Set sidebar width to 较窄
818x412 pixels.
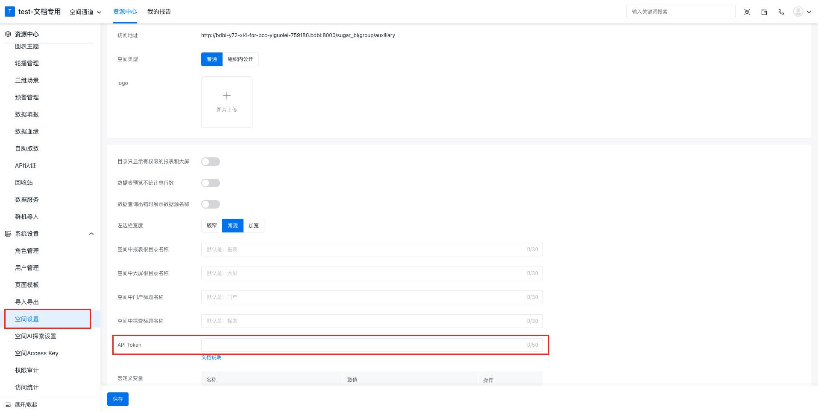tap(212, 226)
